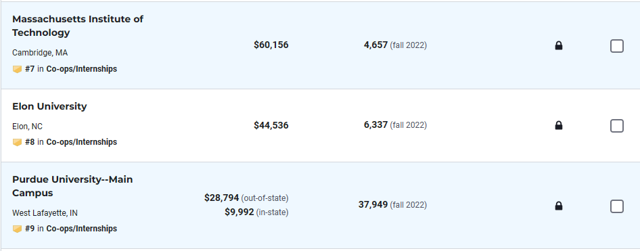Open Purdue University--Main Campus link
Image resolution: width=640 pixels, height=251 pixels.
pos(72,186)
